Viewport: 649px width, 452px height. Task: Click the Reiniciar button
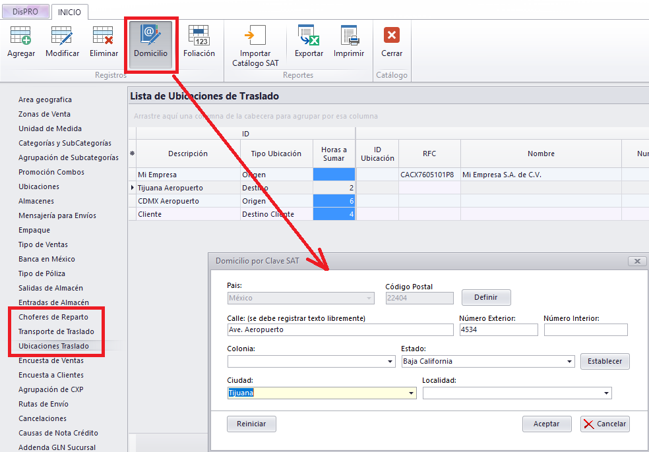tap(251, 424)
